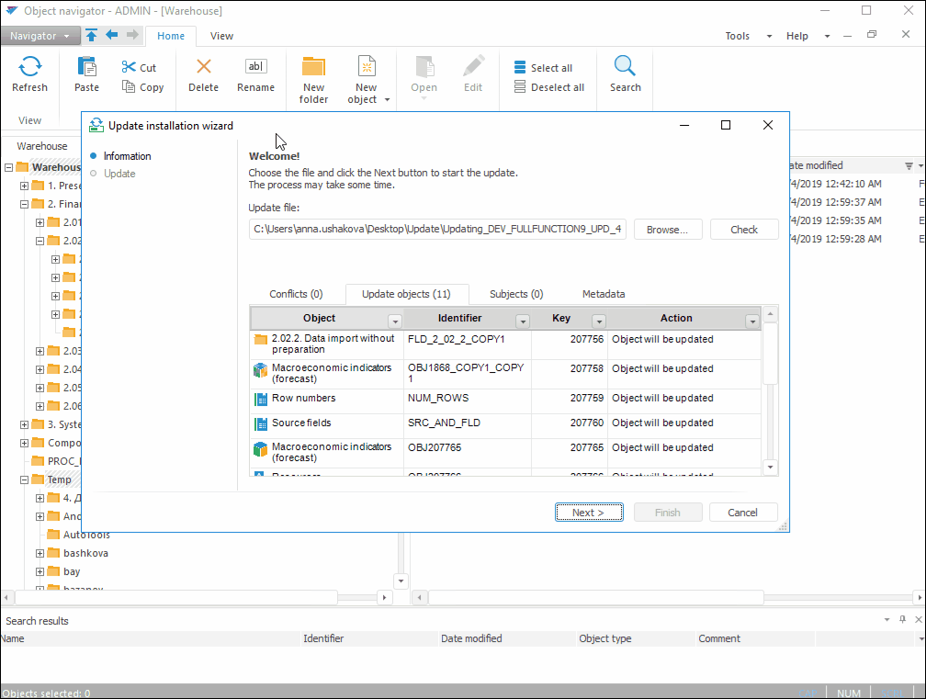This screenshot has width=926, height=699.
Task: Click the Select all icon
Action: pos(520,68)
